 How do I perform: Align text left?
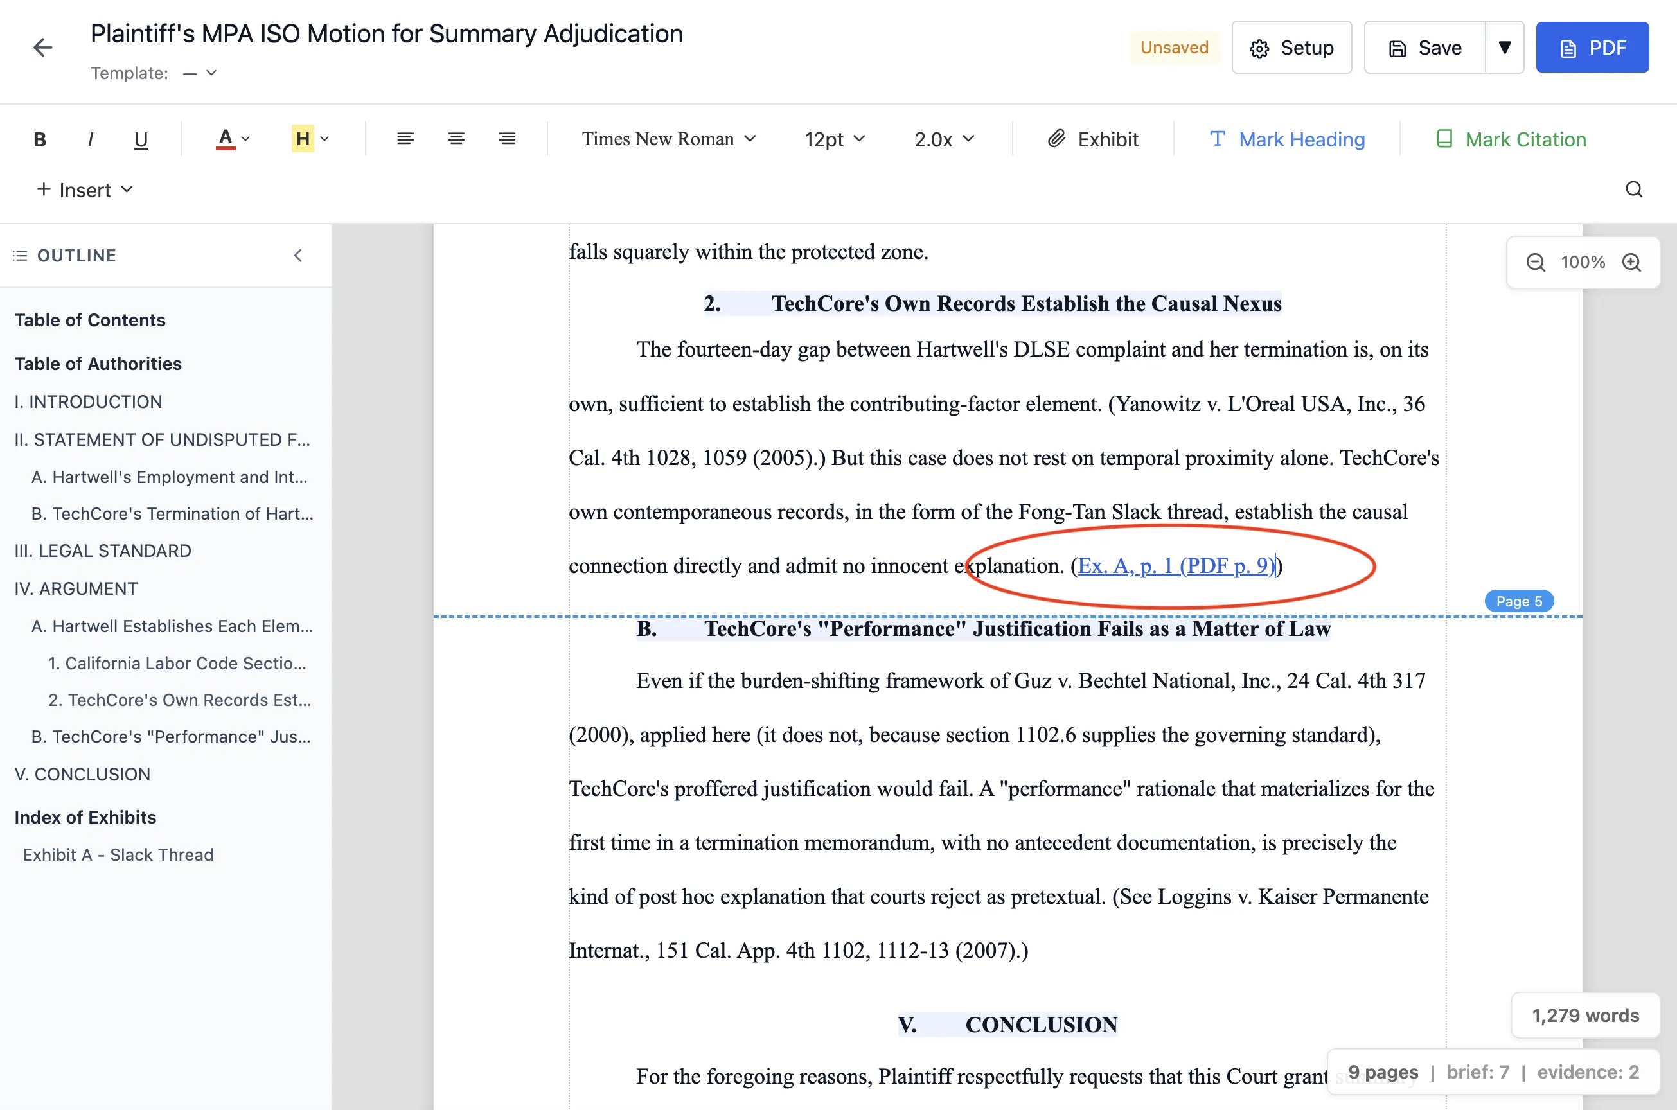click(x=405, y=139)
